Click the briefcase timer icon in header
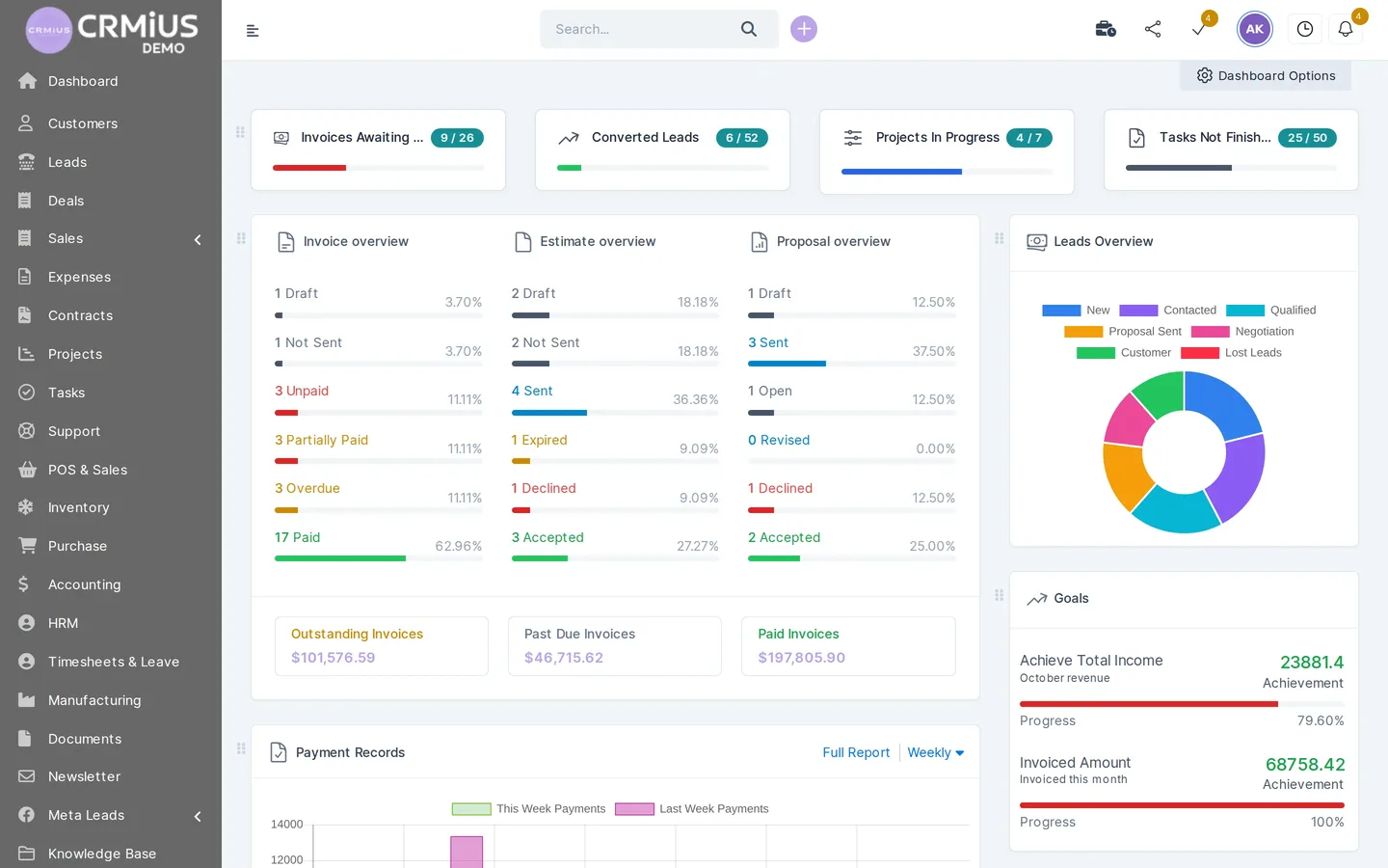1388x868 pixels. tap(1106, 29)
